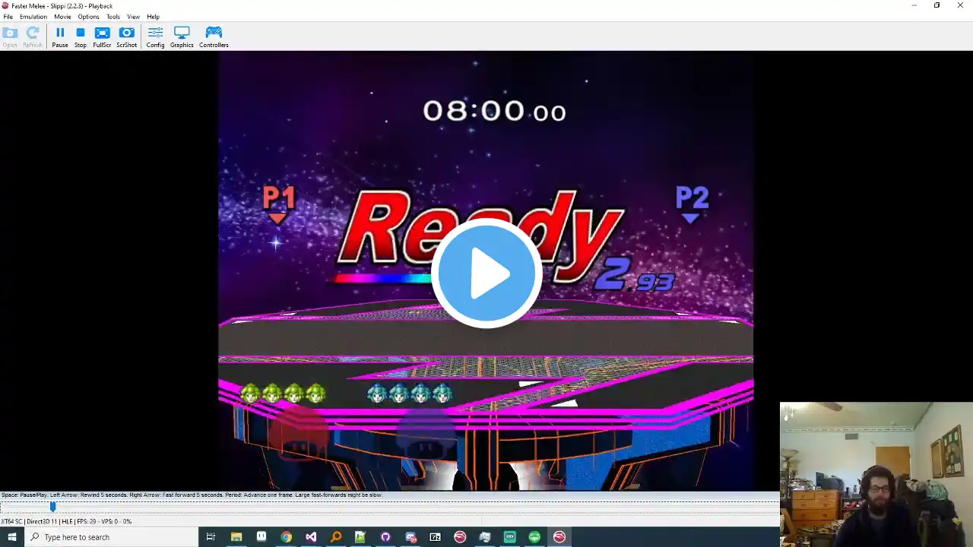
Task: Open Discord from the taskbar
Action: click(410, 537)
